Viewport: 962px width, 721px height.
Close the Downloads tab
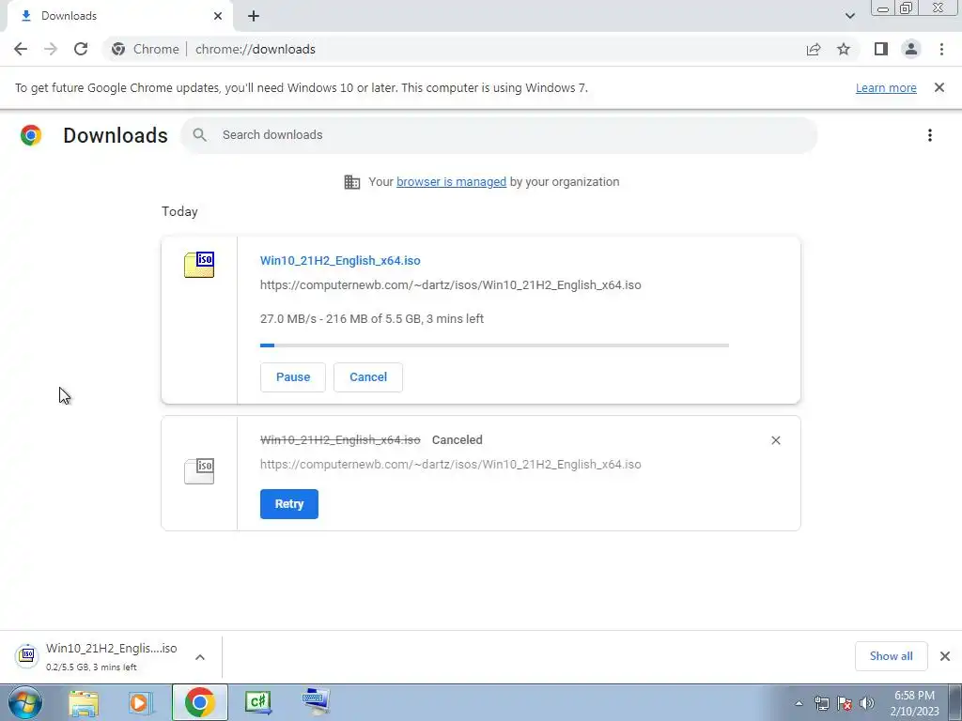pyautogui.click(x=218, y=16)
